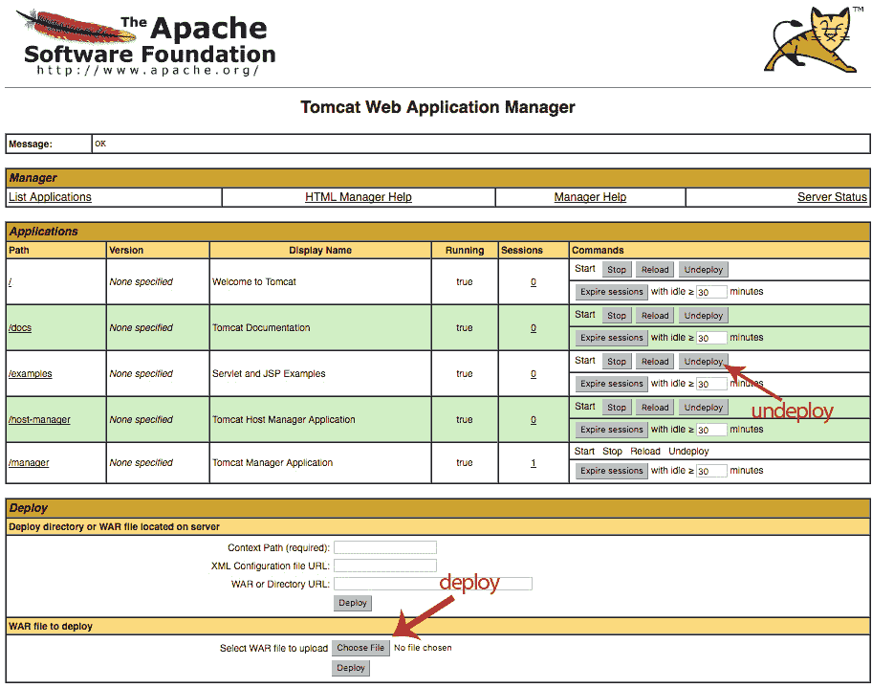
Task: Click the Tomcat cat logo
Action: pos(814,39)
